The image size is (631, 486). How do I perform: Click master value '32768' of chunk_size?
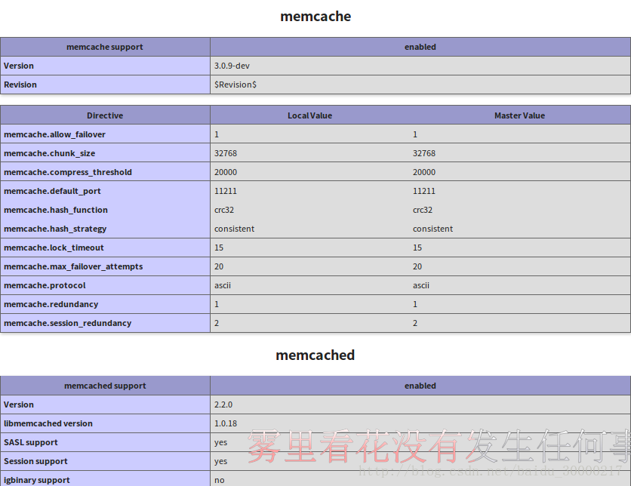tap(424, 153)
